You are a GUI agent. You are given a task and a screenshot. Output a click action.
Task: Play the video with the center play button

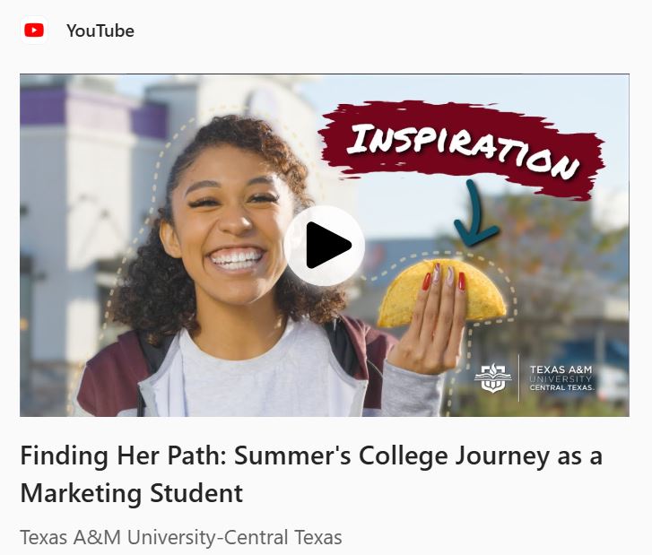[x=325, y=246]
